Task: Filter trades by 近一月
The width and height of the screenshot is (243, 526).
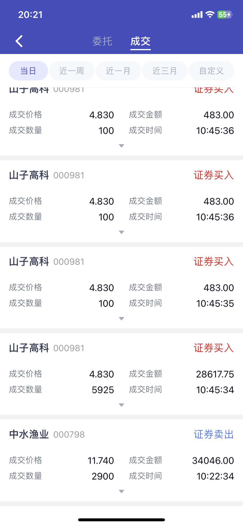Action: pos(118,71)
